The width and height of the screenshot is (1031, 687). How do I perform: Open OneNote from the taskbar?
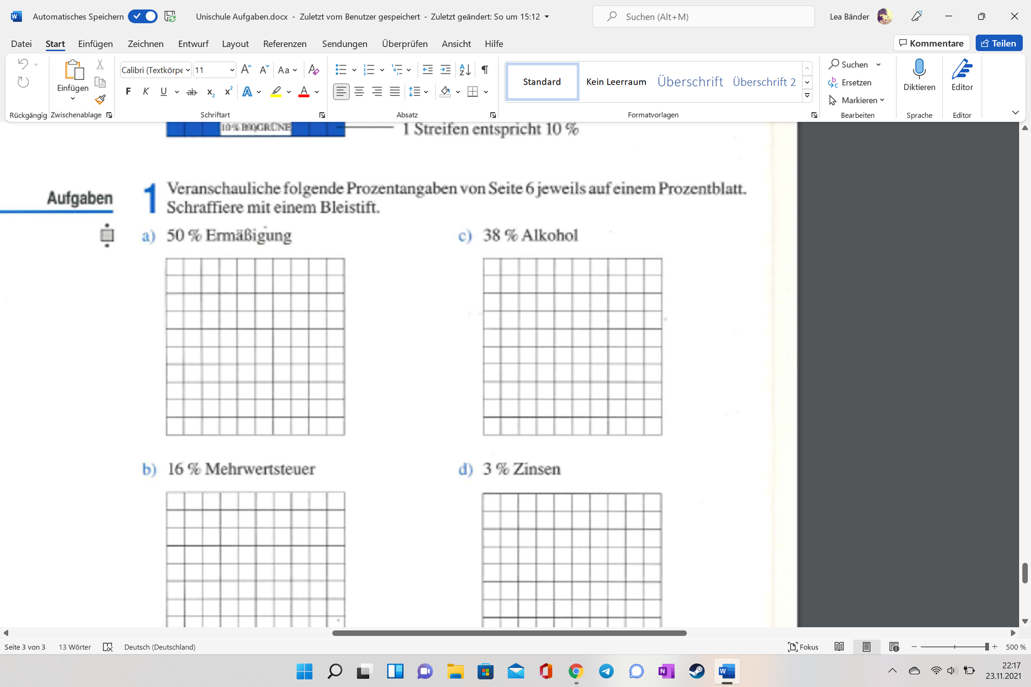(x=666, y=671)
